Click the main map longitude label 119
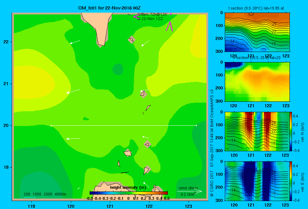 [31, 206]
